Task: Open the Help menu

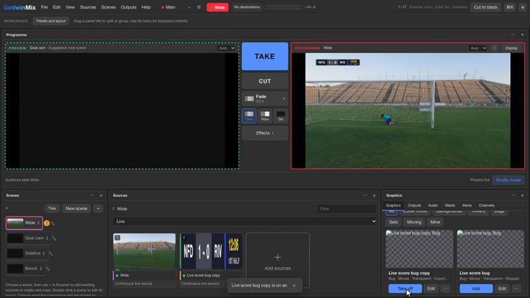Action: 146,7
